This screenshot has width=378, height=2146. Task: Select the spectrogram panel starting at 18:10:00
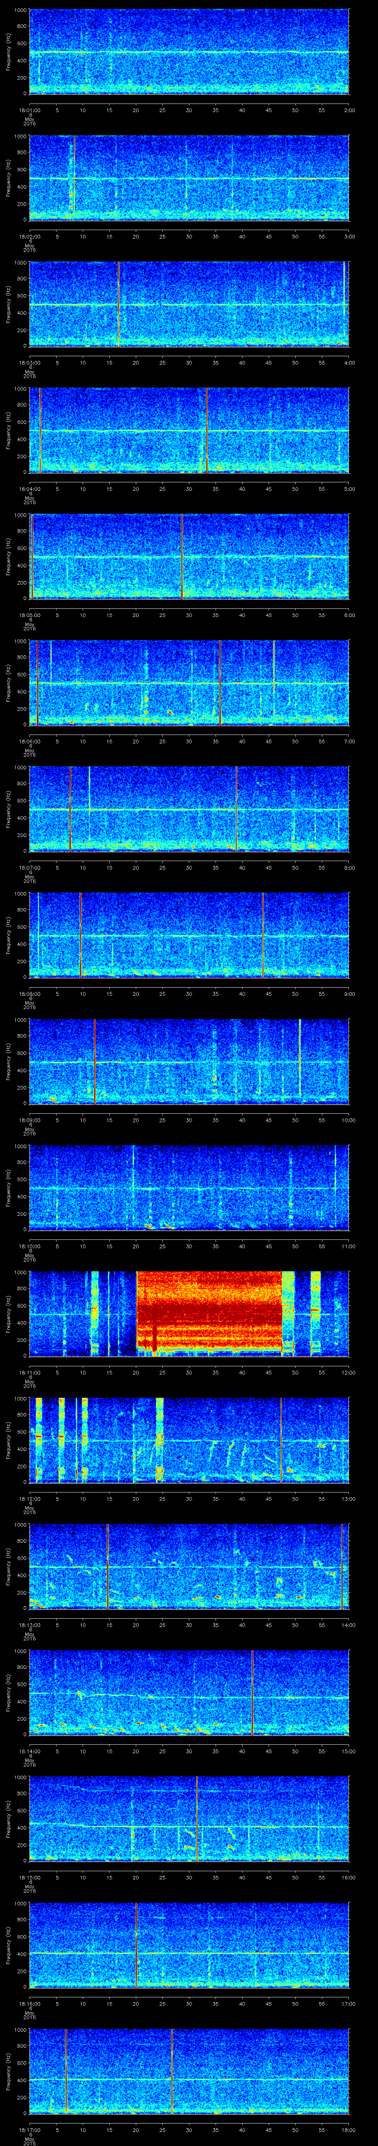click(189, 1188)
